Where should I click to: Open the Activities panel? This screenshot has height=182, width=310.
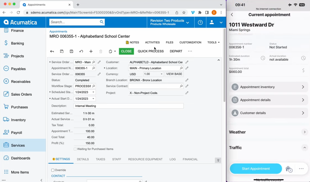[152, 42]
